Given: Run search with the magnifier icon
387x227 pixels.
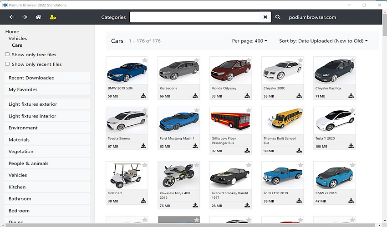Looking at the screenshot, I should pos(278,17).
